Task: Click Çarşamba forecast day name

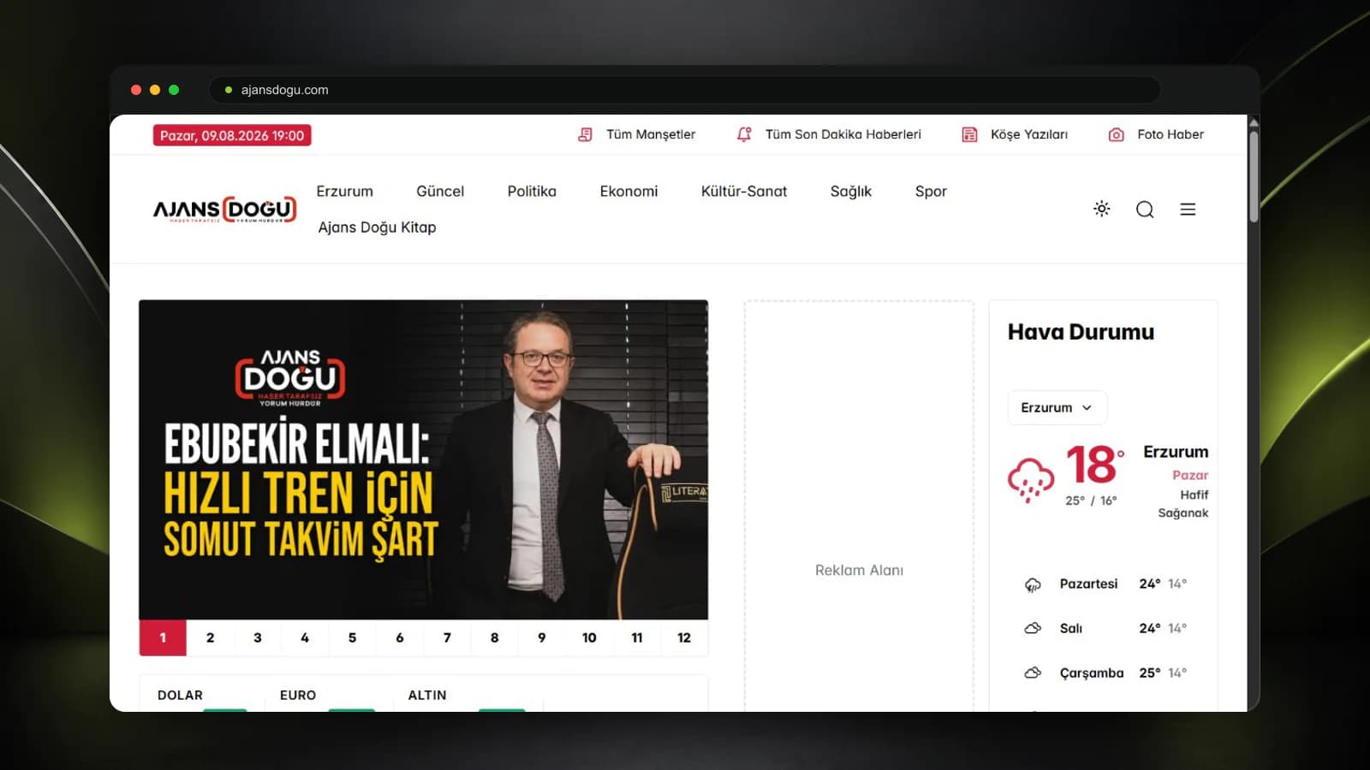Action: point(1092,672)
